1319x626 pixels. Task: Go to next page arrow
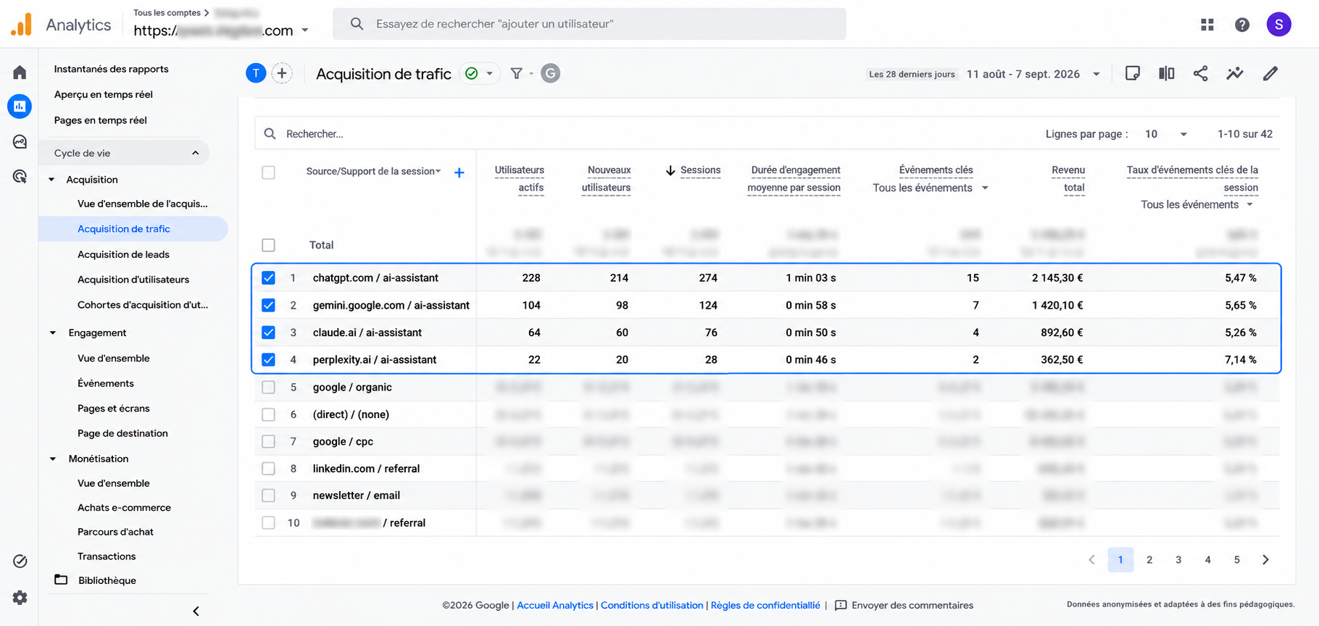pos(1265,559)
